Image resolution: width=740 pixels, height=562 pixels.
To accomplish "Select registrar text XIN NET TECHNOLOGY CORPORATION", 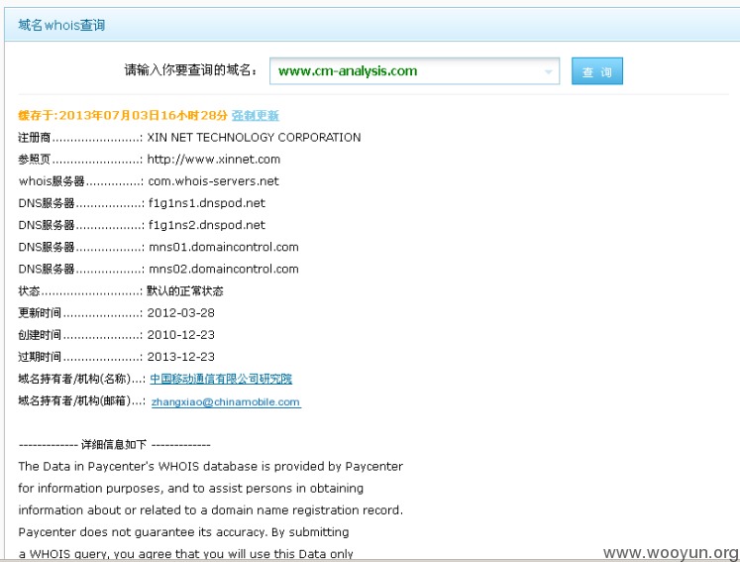I will click(254, 138).
